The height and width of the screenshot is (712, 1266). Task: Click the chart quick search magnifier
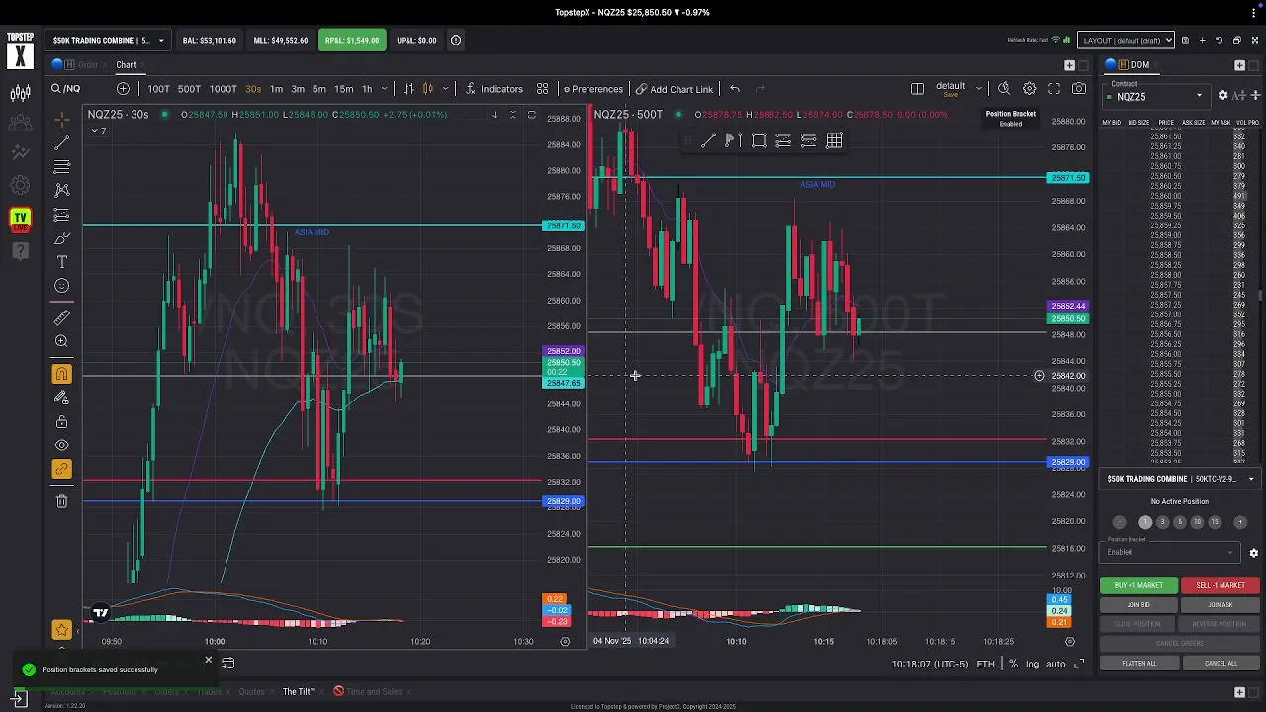[x=1004, y=89]
